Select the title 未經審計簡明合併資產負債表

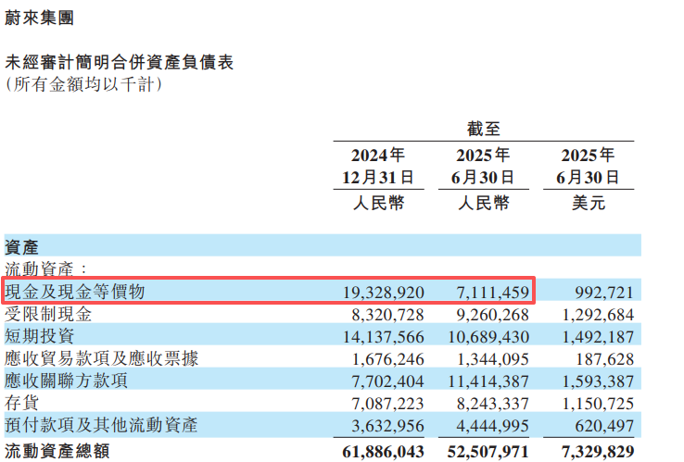click(119, 62)
